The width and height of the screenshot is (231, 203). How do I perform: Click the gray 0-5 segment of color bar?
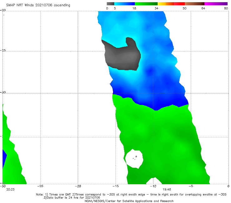point(111,4)
